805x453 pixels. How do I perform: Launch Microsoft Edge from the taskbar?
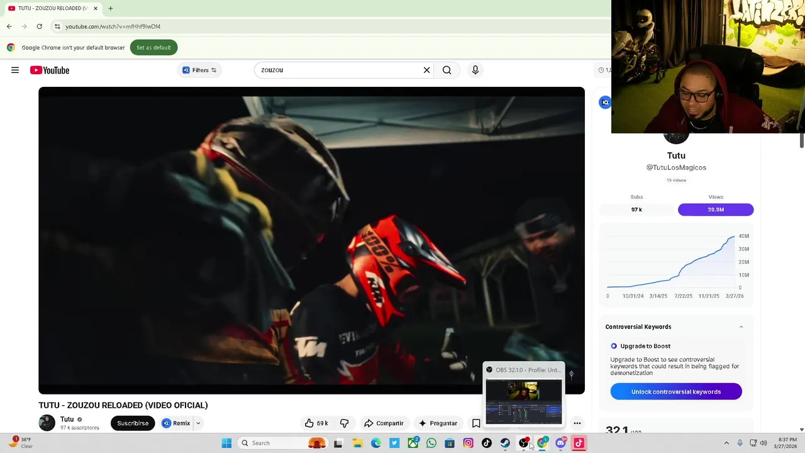376,443
